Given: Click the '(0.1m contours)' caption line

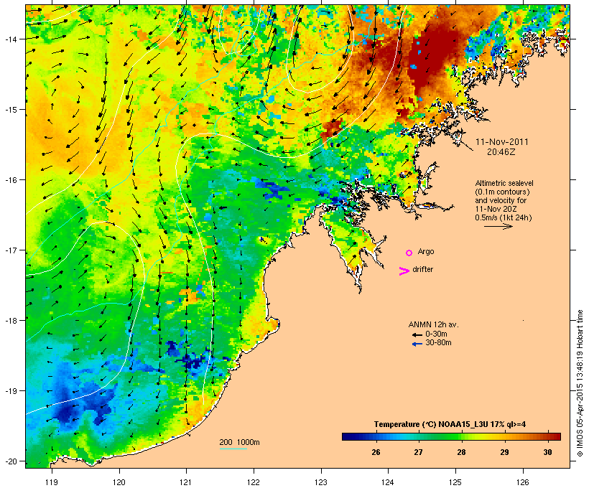Looking at the screenshot, I should pos(502,192).
